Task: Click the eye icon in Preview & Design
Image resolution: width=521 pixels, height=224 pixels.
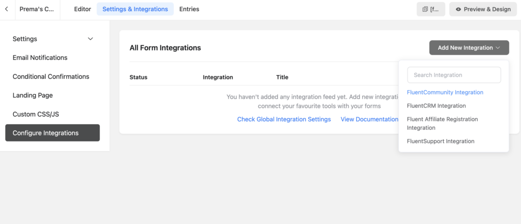Action: (458, 9)
